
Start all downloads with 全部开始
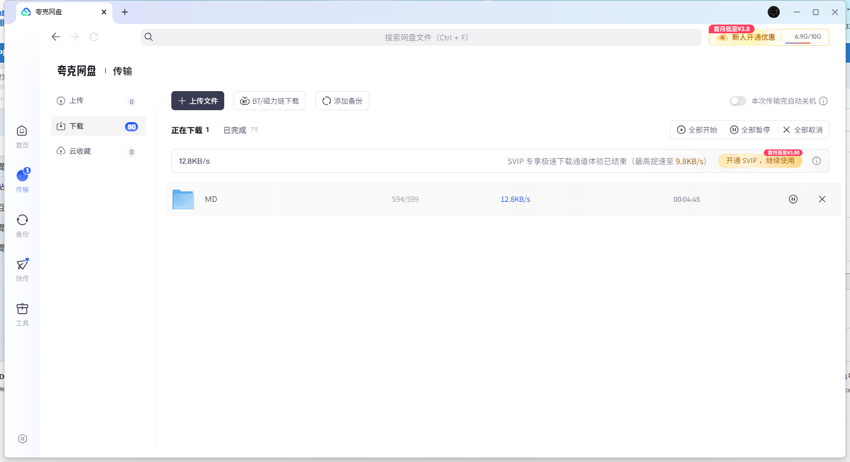click(697, 130)
